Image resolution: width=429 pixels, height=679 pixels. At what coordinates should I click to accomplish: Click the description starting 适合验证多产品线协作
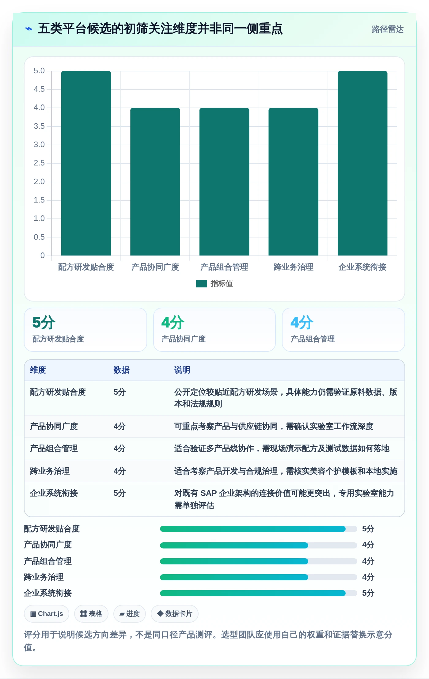tap(282, 449)
